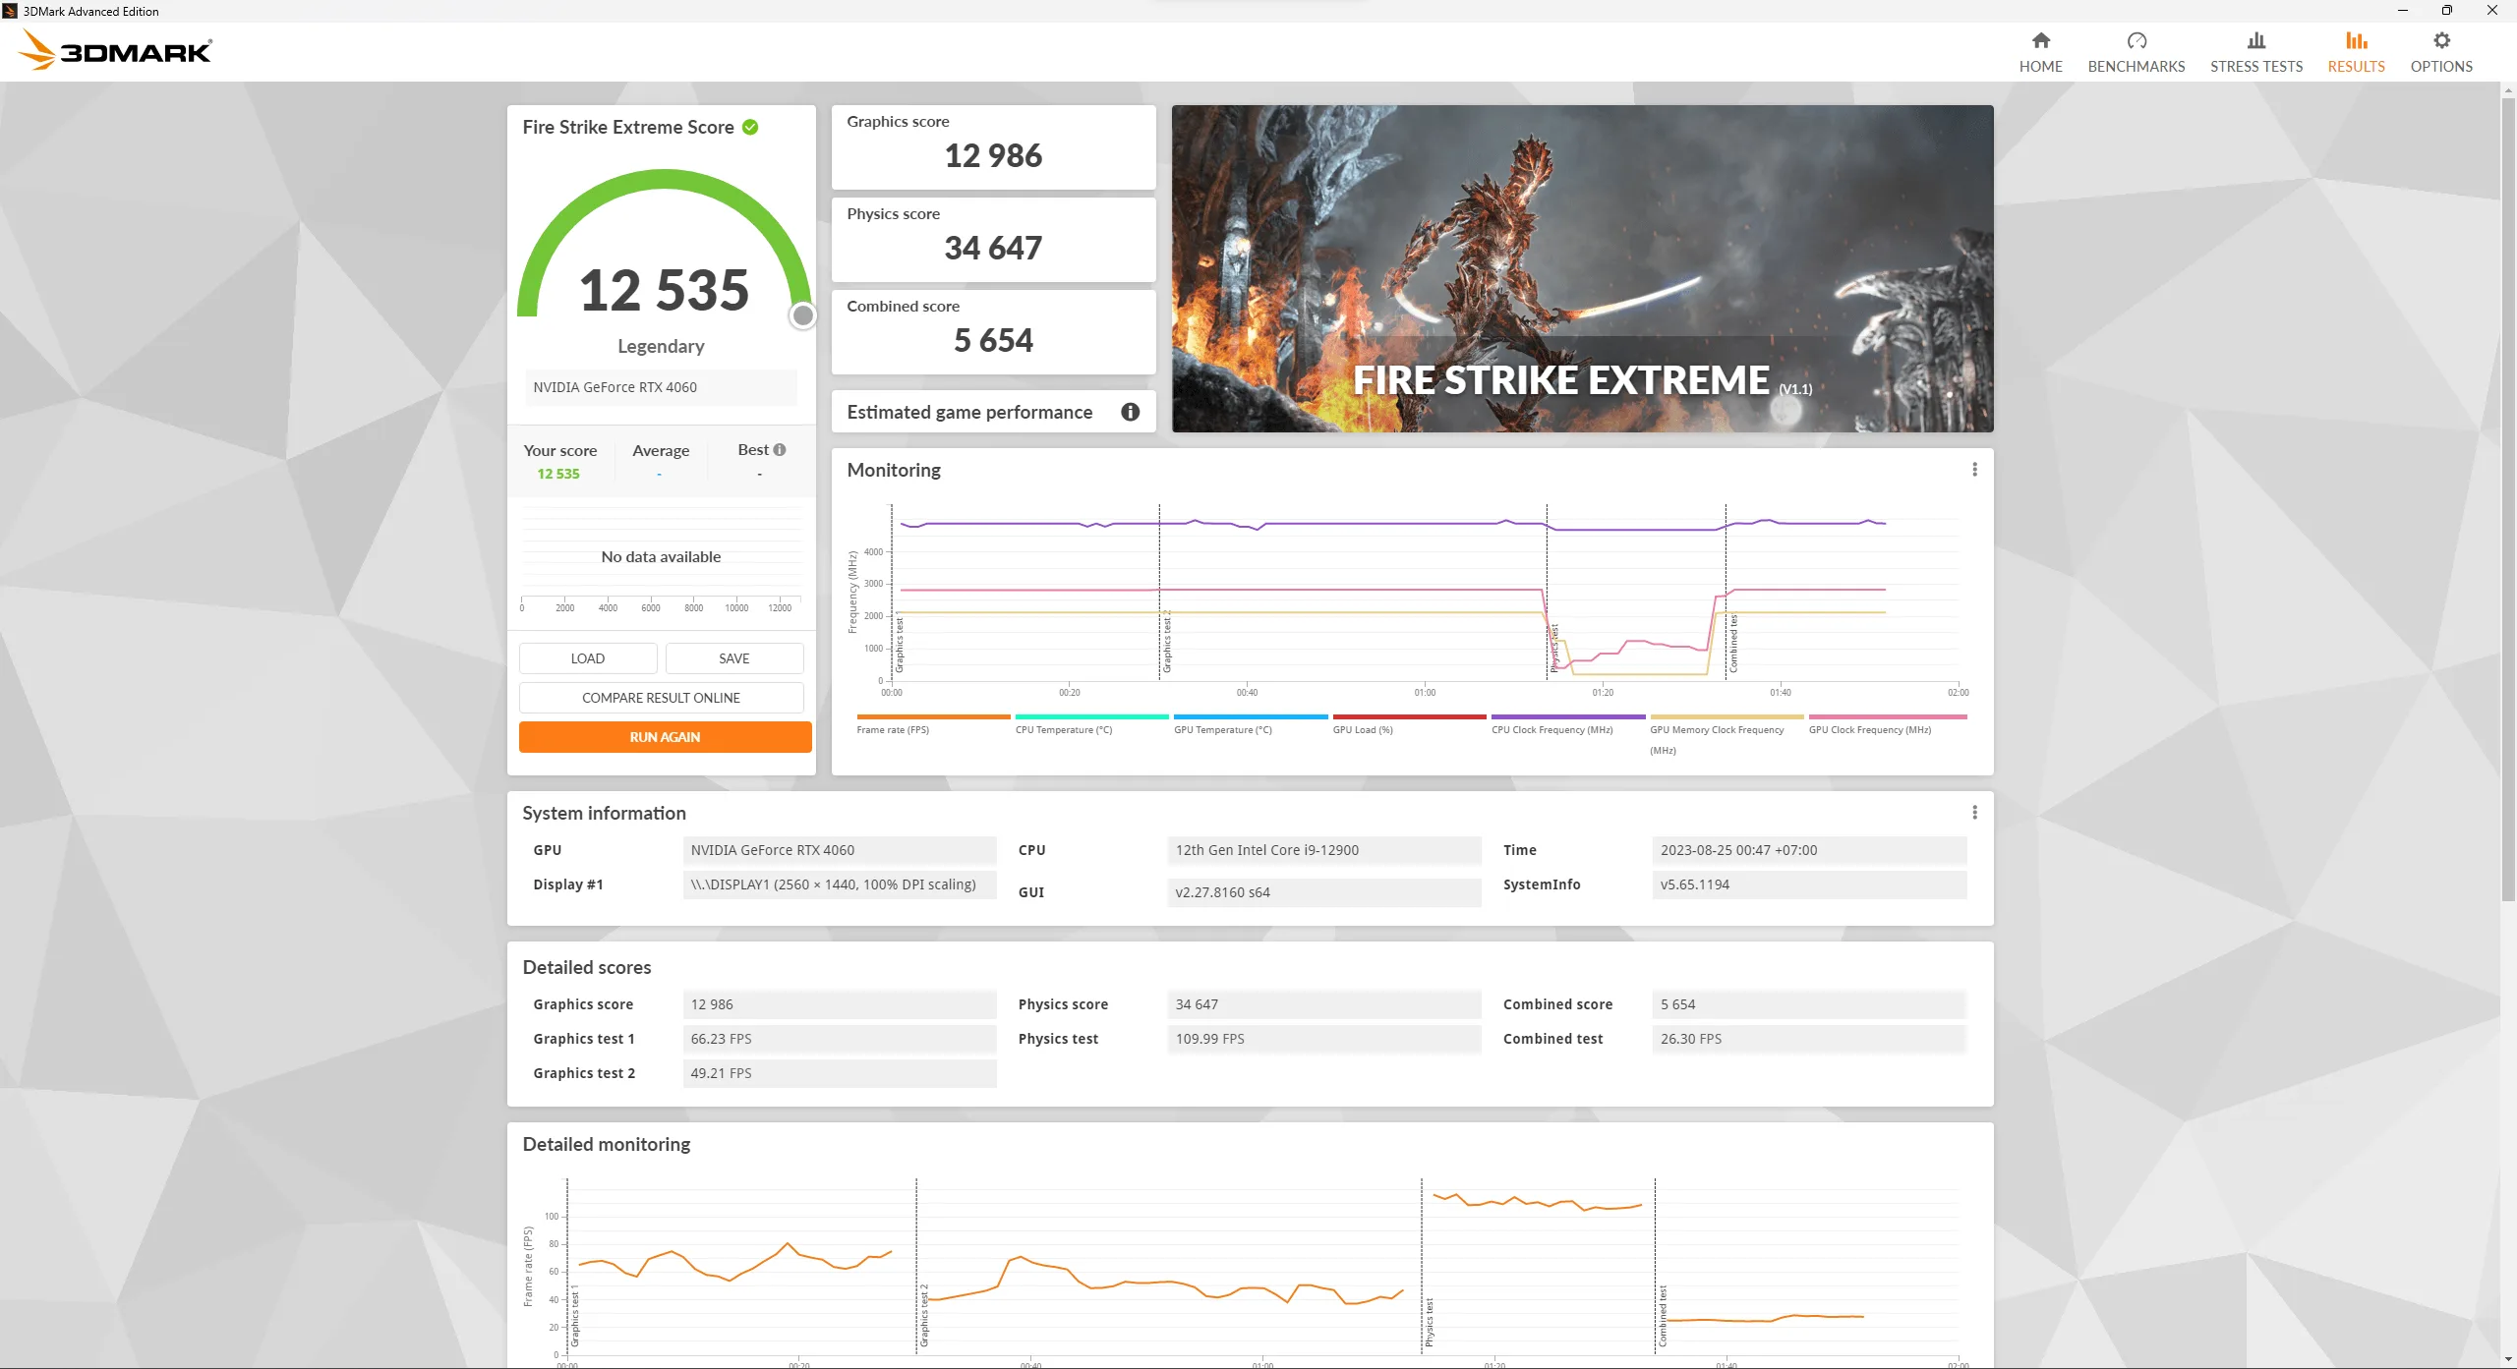Image resolution: width=2517 pixels, height=1369 pixels.
Task: Open the OPTIONS tab
Action: pyautogui.click(x=2440, y=52)
